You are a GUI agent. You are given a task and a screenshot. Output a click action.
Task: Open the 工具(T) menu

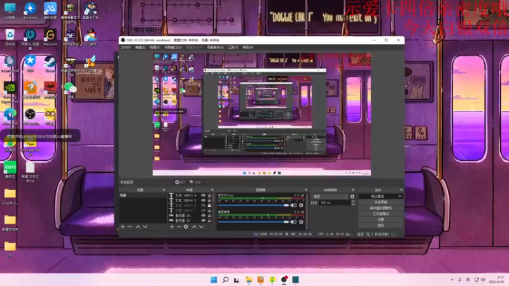point(233,47)
